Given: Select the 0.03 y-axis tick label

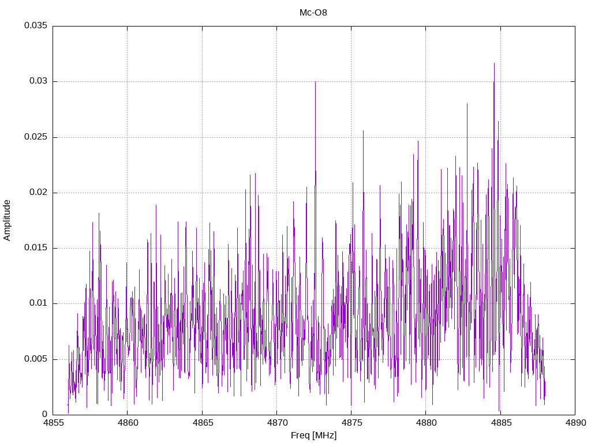Looking at the screenshot, I should coord(38,81).
